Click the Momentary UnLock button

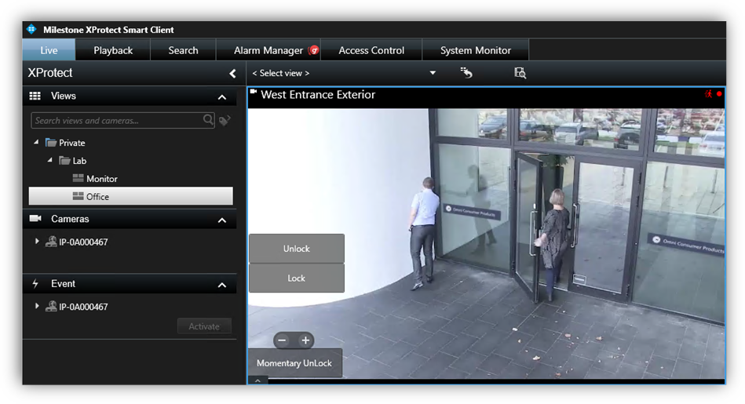[294, 363]
